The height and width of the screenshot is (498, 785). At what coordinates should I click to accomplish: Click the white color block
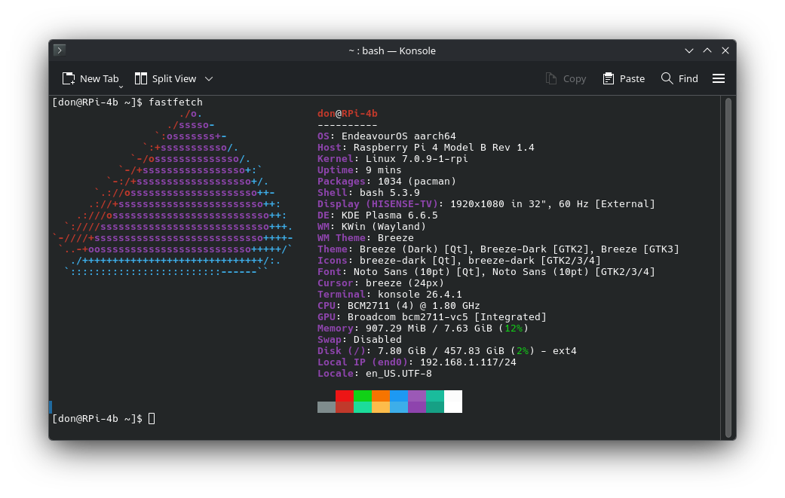click(453, 402)
